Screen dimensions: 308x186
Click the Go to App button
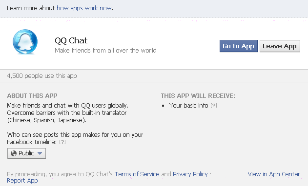click(239, 46)
